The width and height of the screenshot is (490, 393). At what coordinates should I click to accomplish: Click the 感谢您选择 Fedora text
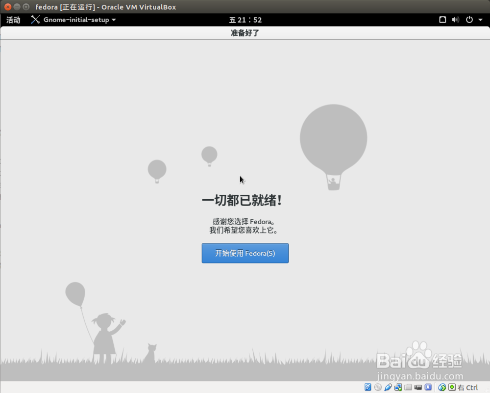click(244, 222)
